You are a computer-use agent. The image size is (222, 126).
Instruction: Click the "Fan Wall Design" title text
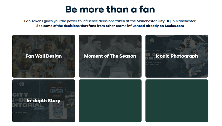click(44, 56)
